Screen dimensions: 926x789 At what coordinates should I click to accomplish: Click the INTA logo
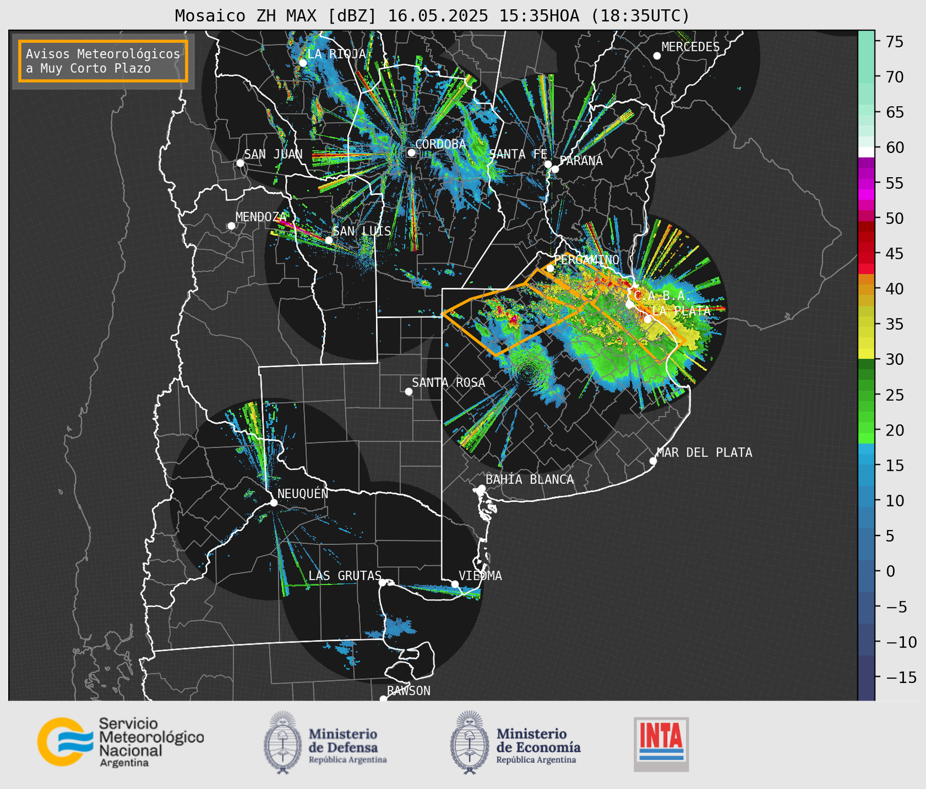(x=661, y=743)
